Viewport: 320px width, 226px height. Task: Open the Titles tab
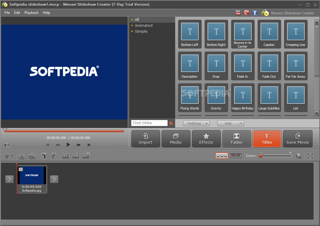tap(267, 139)
